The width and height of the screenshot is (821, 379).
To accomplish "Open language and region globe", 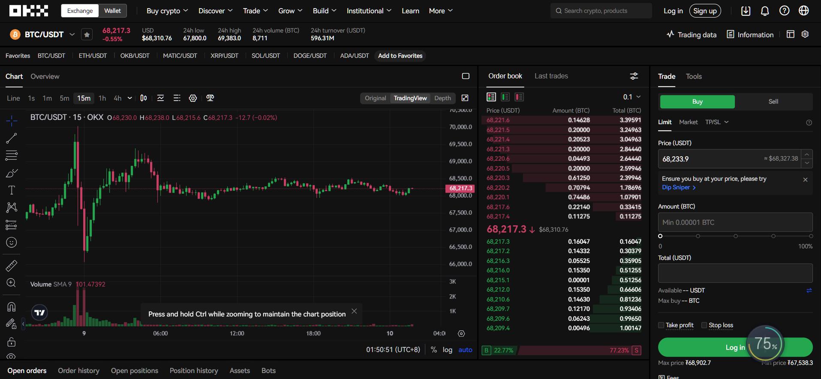I will [804, 11].
